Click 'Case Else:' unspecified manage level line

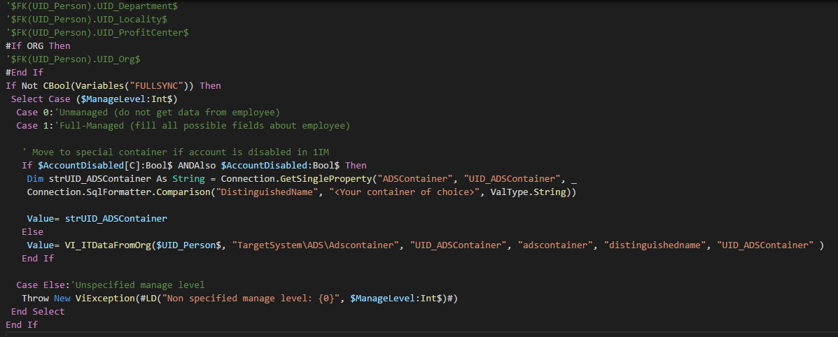110,285
